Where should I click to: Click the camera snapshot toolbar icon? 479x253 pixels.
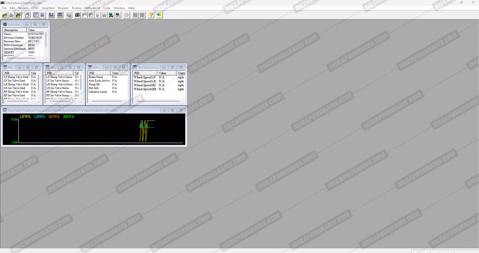pyautogui.click(x=77, y=15)
